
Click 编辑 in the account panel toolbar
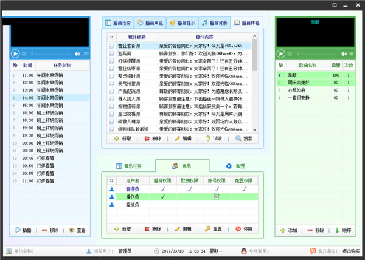point(183,229)
